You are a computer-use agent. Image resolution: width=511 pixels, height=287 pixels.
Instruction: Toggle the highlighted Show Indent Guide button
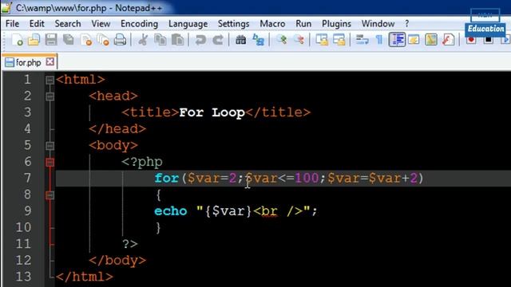397,40
